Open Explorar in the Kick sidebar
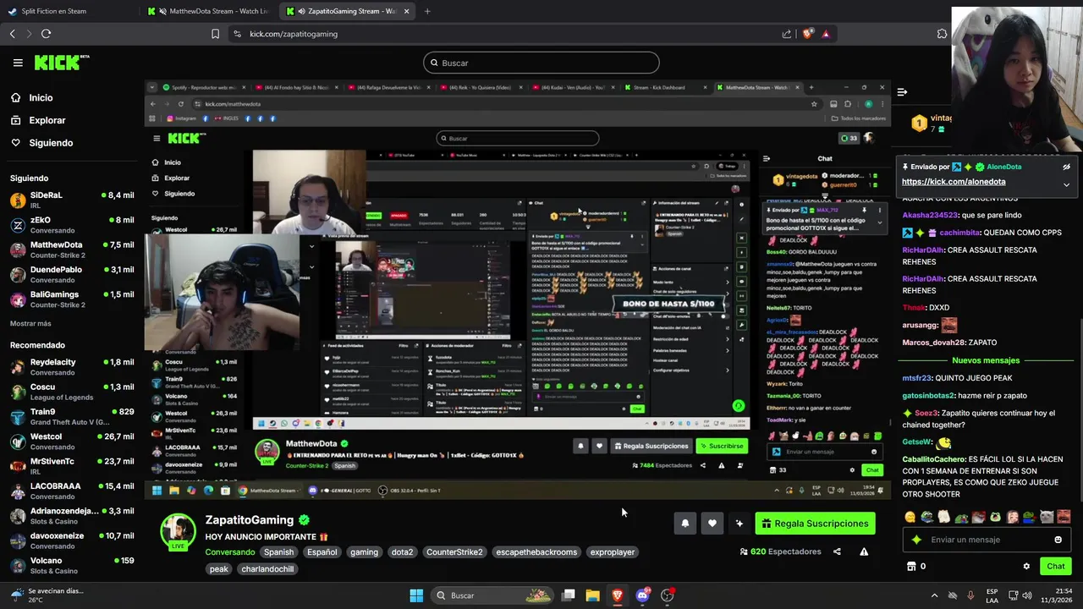The width and height of the screenshot is (1083, 609). tap(47, 120)
